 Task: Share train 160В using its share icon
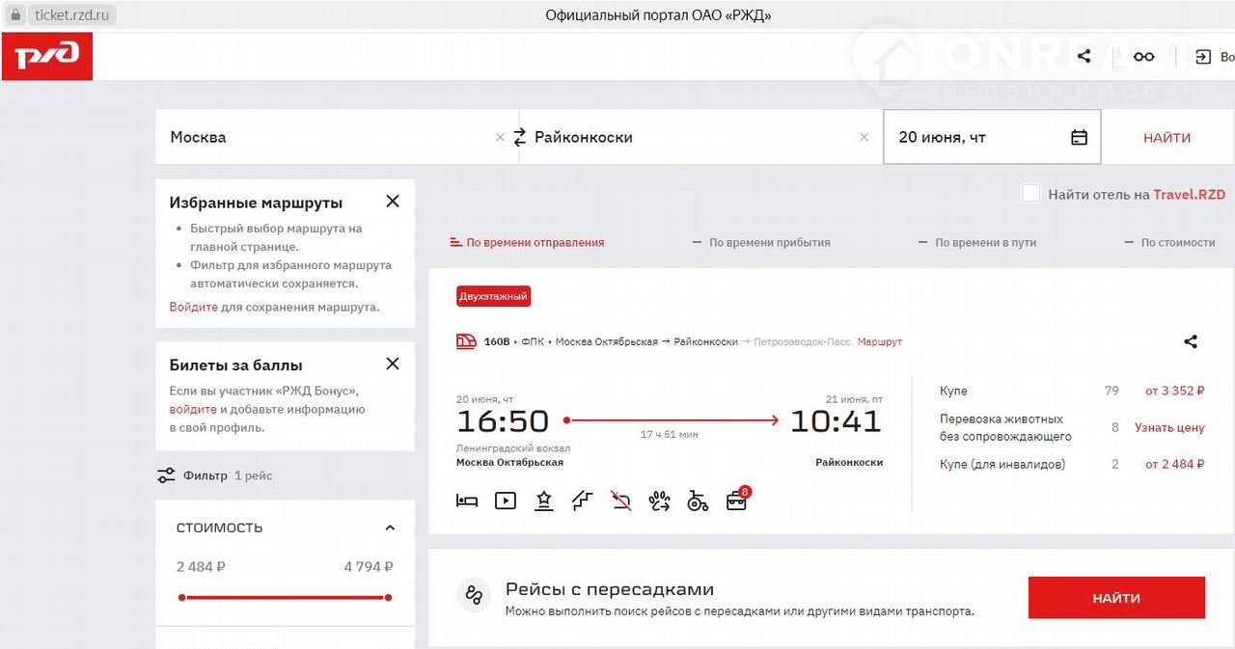click(x=1191, y=341)
